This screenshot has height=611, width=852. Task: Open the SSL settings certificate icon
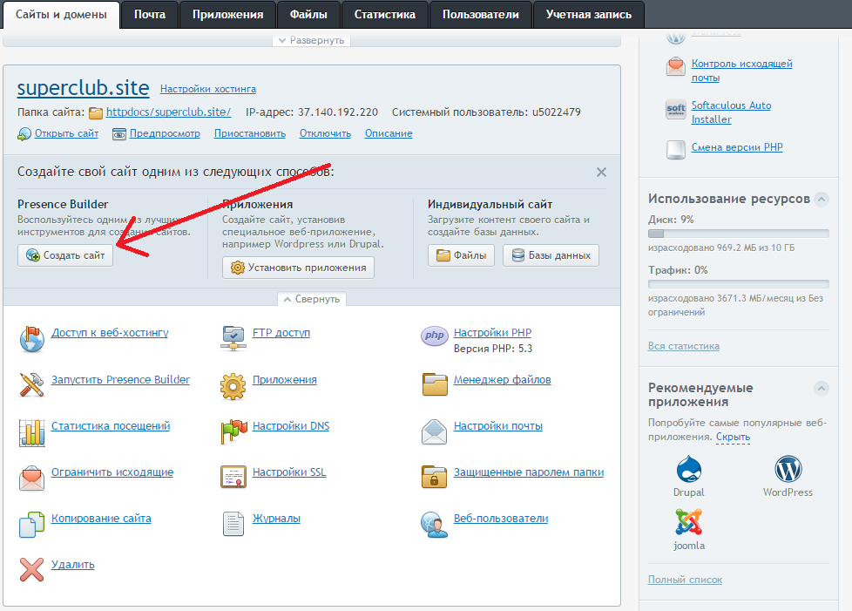point(233,477)
